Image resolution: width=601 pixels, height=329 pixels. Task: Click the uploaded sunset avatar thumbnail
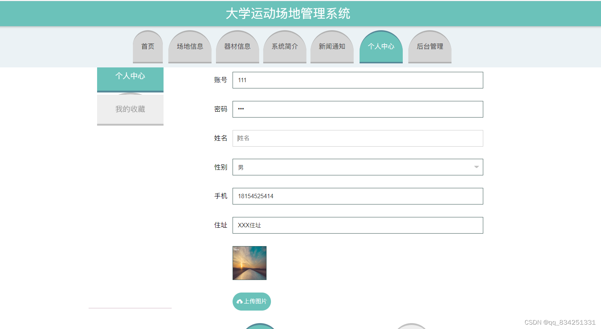(250, 263)
